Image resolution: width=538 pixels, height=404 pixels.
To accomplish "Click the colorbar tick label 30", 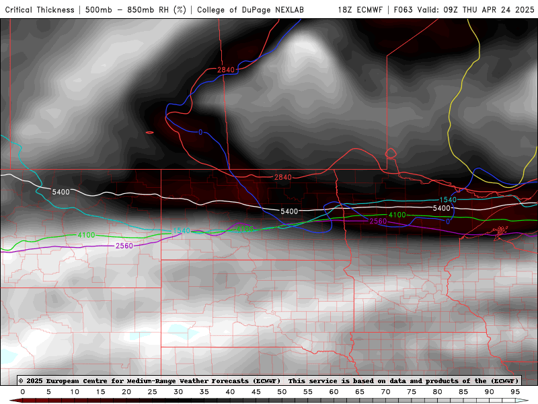I will click(x=178, y=392).
